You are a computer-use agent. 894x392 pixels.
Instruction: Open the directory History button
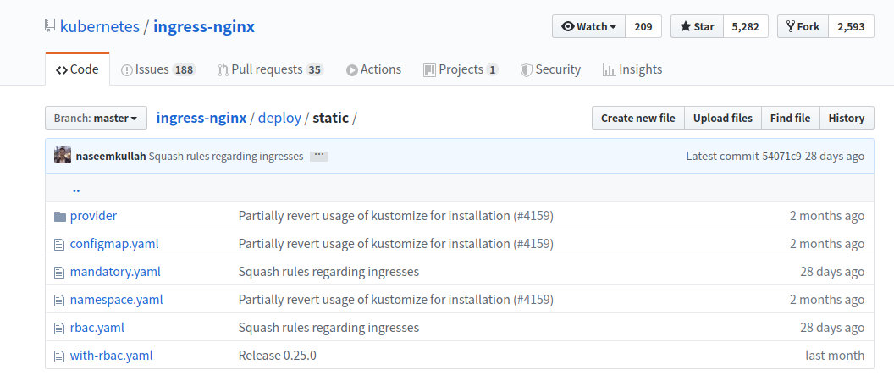[846, 119]
